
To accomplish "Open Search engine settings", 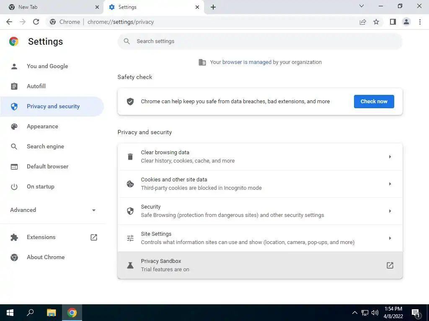I will point(52,147).
